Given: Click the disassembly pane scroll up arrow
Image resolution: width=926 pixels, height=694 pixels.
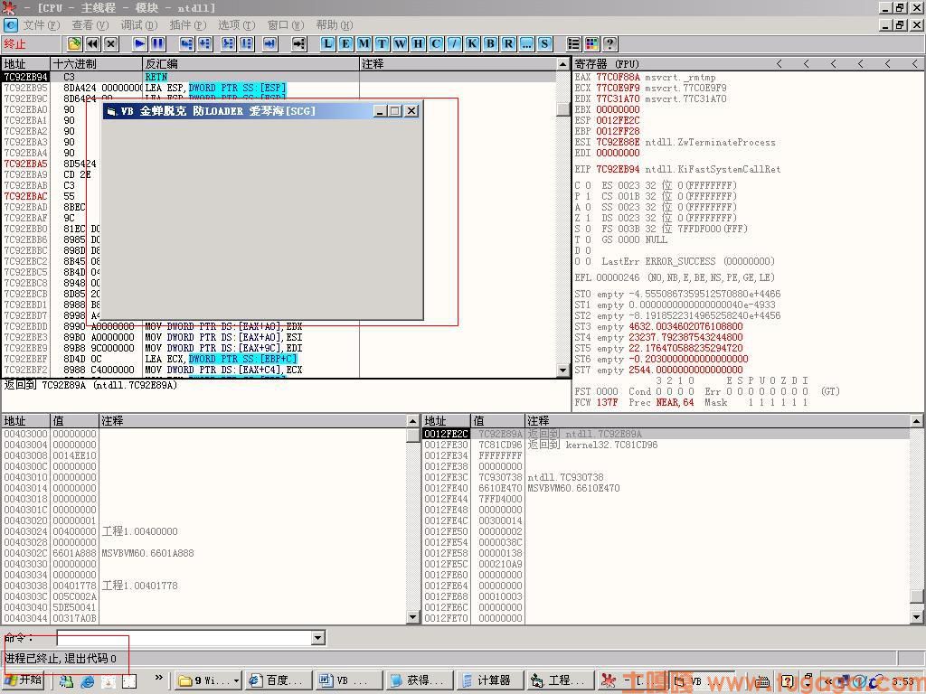Looking at the screenshot, I should (x=563, y=64).
